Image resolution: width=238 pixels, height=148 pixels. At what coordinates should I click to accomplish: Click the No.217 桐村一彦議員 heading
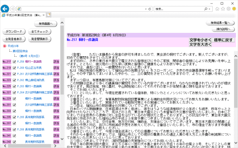[83, 40]
